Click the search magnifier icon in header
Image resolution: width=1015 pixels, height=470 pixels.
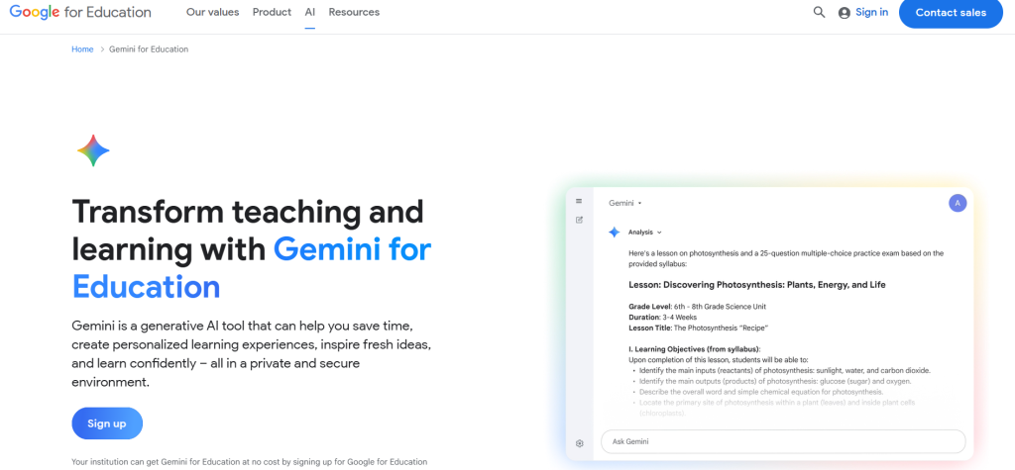819,13
